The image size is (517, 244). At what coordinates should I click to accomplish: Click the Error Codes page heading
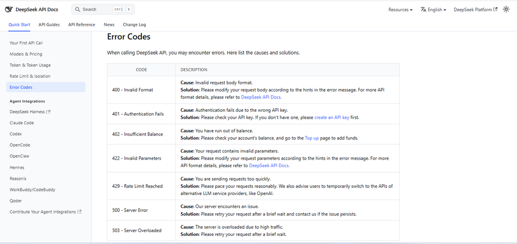click(129, 36)
